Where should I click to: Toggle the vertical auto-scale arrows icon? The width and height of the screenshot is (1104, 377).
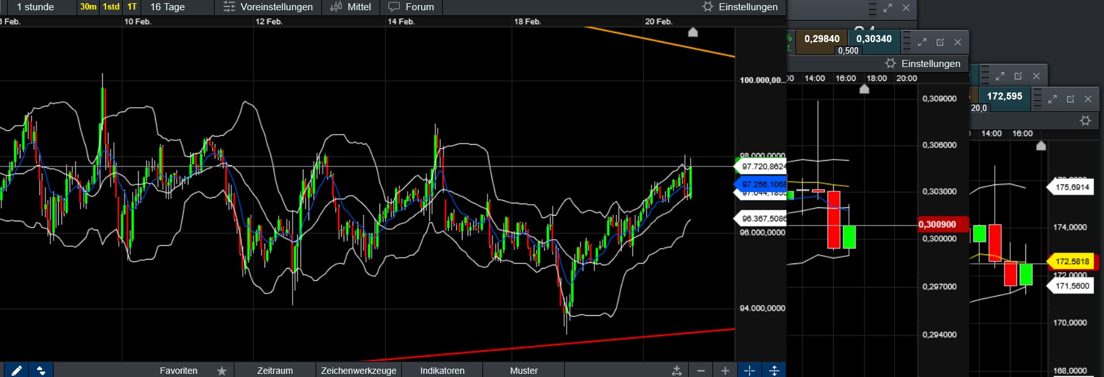click(x=774, y=371)
